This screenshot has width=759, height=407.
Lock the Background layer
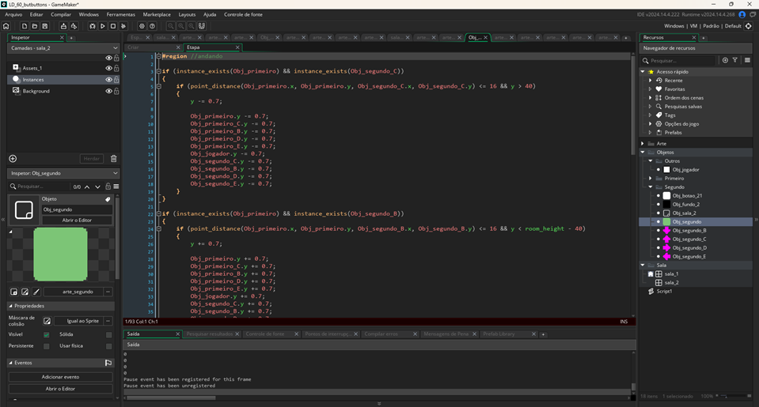pos(116,91)
